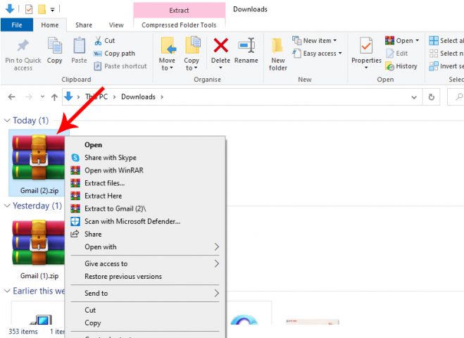The image size is (464, 338).
Task: Click the Microsoft Defender shield icon
Action: 75,221
